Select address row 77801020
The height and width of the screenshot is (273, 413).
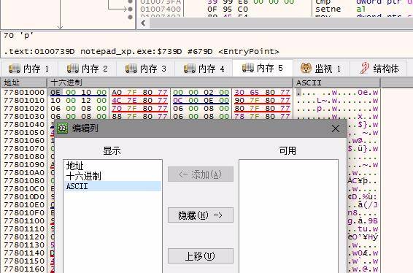point(24,109)
